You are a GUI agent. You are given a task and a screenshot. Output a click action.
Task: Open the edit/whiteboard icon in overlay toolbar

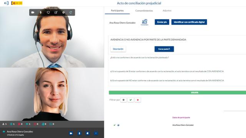coord(56,12)
